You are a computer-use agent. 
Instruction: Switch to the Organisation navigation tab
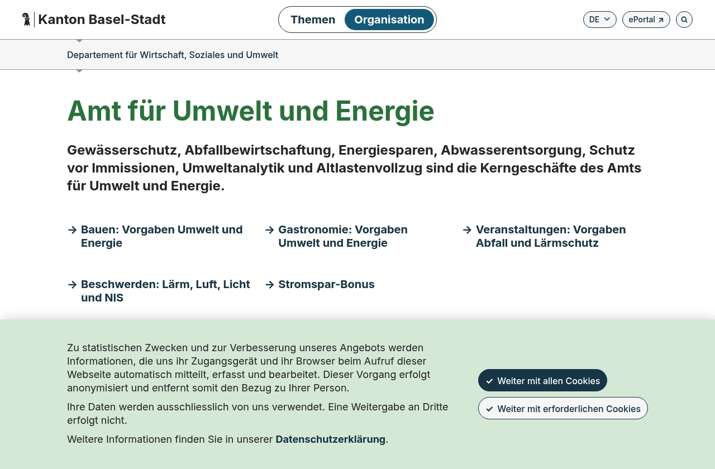[389, 19]
